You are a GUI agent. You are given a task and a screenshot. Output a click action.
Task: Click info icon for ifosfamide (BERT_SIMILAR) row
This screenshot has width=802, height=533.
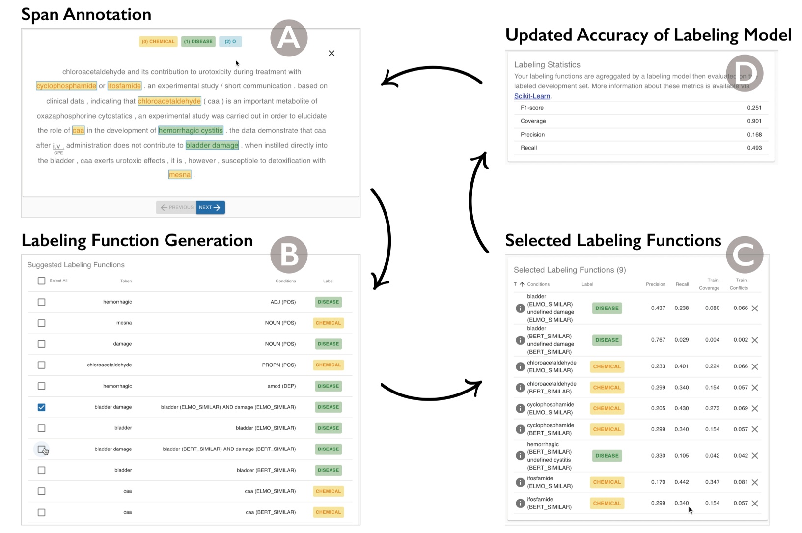pos(520,504)
